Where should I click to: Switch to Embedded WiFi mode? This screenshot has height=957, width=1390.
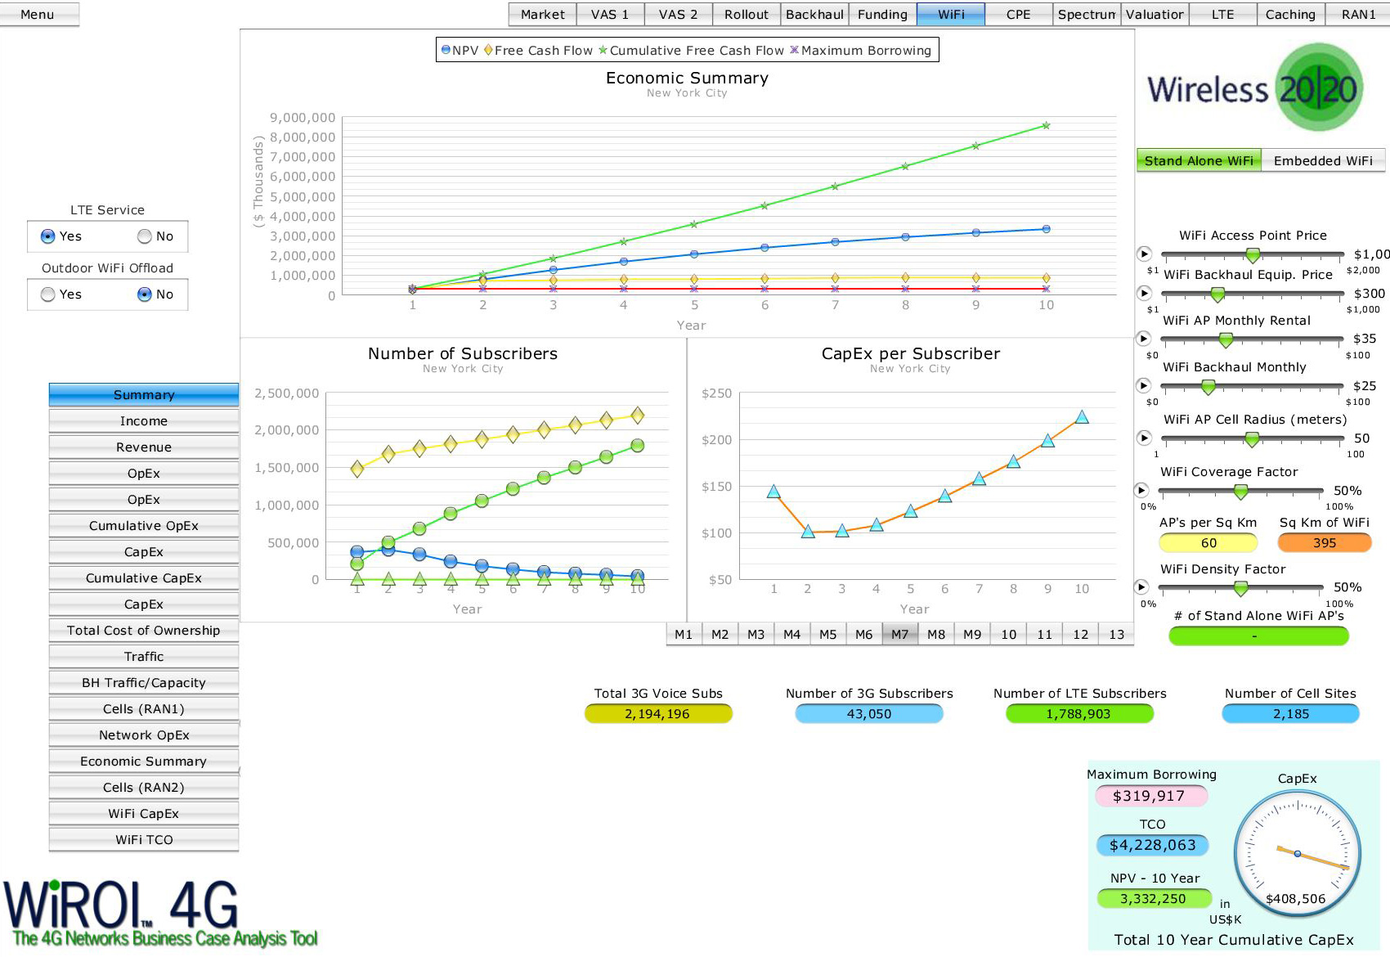[1323, 160]
